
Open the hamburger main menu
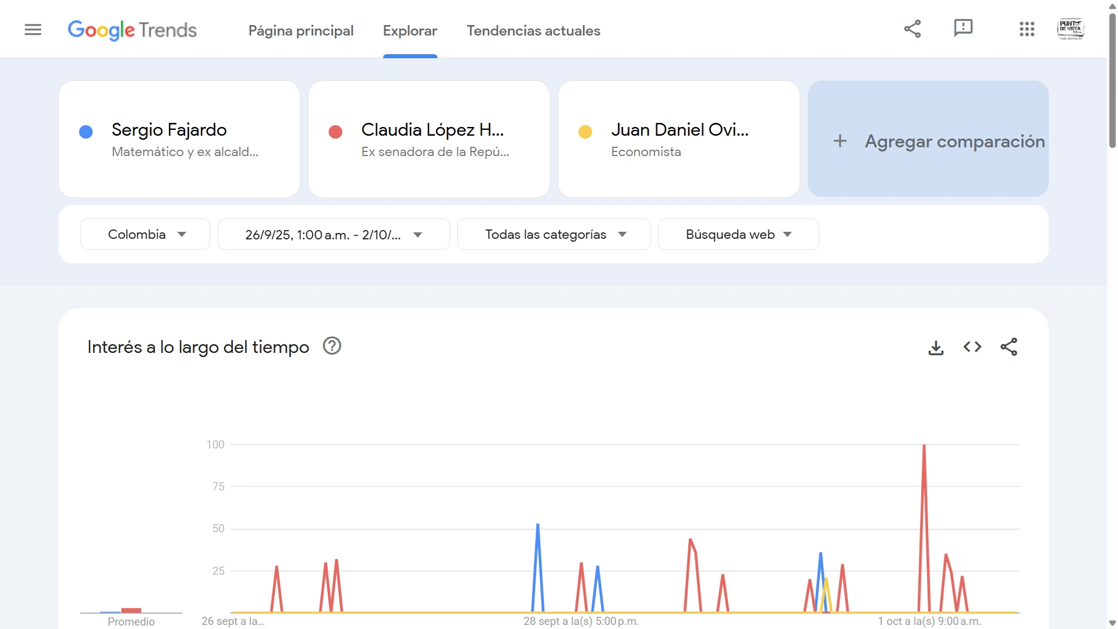(x=33, y=30)
